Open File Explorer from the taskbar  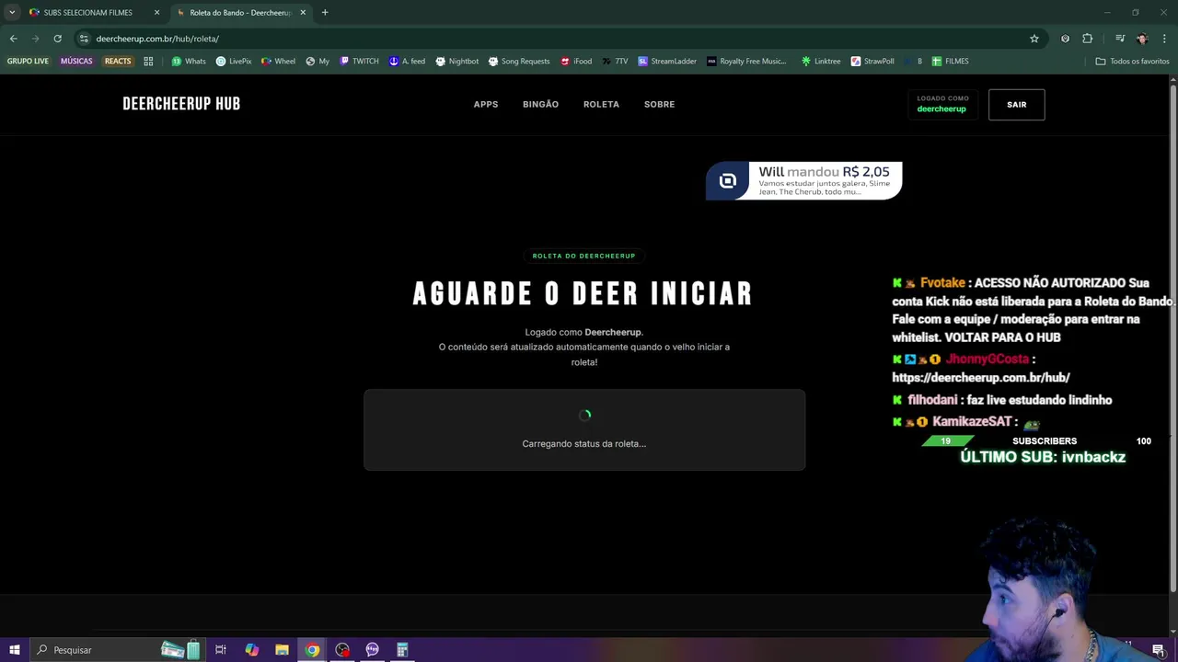pyautogui.click(x=283, y=650)
